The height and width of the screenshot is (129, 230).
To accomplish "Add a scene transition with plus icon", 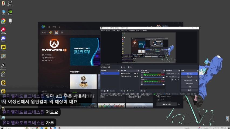I will coord(172,80).
